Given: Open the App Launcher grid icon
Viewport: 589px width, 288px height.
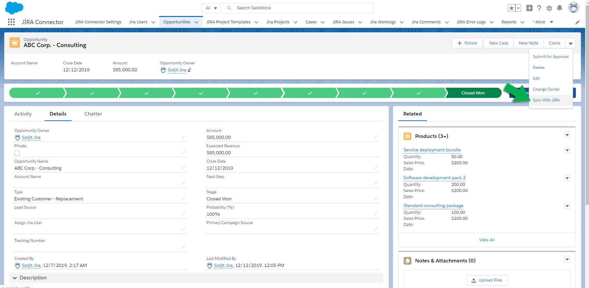Looking at the screenshot, I should (11, 22).
